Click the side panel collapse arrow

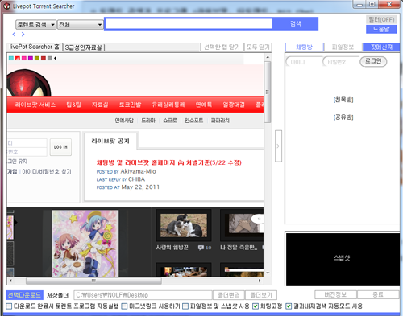(x=278, y=146)
